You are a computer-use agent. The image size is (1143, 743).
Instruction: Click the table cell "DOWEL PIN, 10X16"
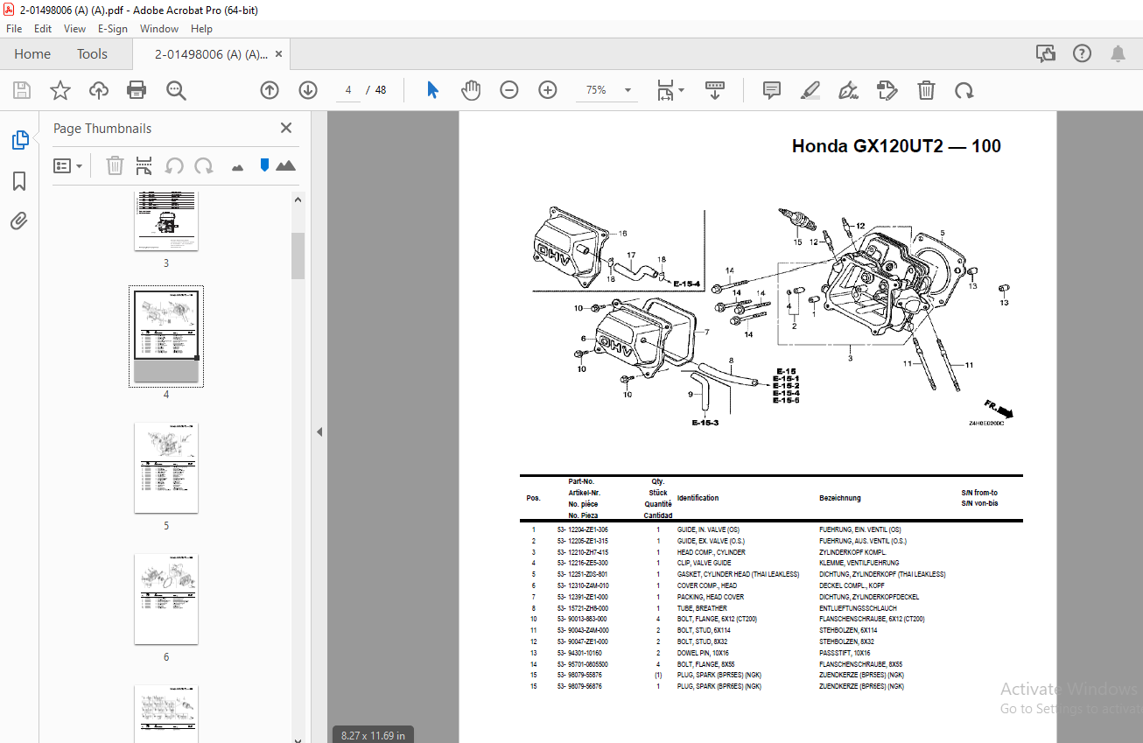click(703, 653)
